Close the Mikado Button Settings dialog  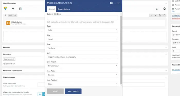click(119, 3)
